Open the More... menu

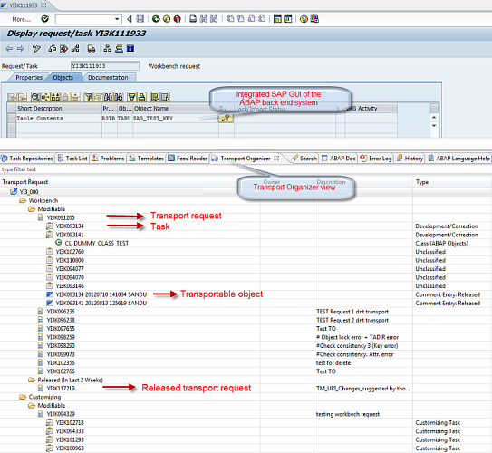pos(22,19)
